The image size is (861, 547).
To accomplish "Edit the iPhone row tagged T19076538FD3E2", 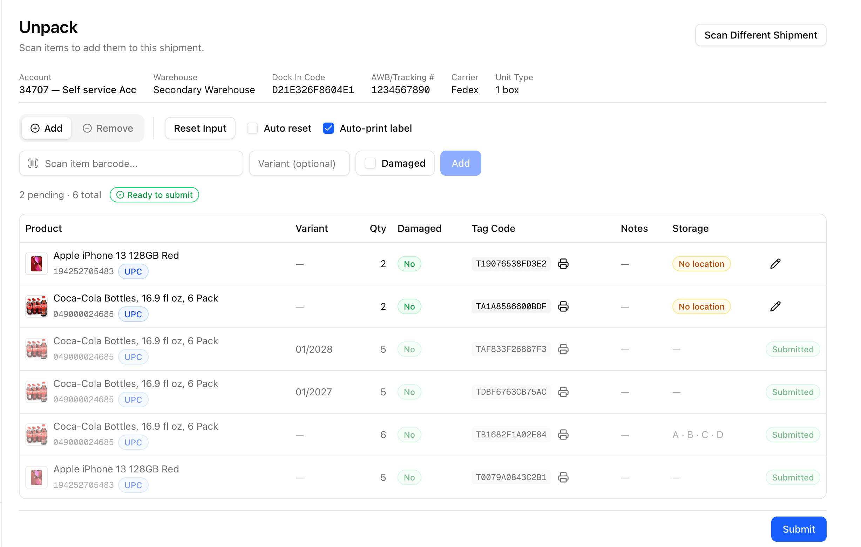I will [775, 264].
